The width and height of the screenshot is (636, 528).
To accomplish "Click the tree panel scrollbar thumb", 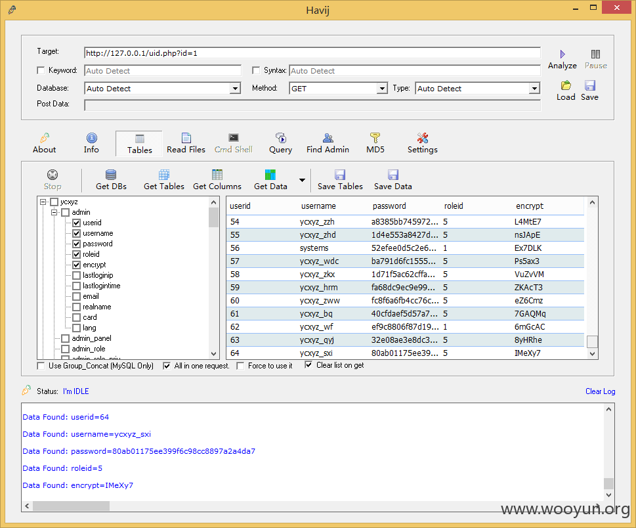I will tap(214, 217).
